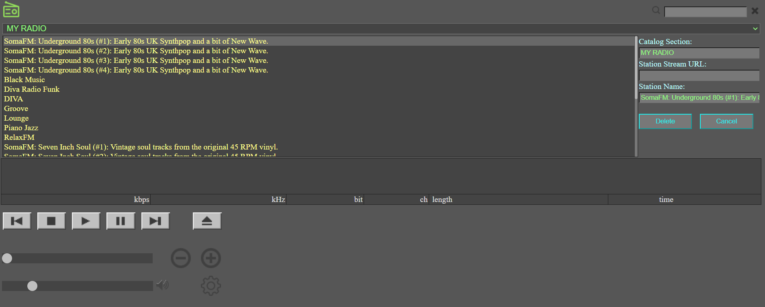The width and height of the screenshot is (765, 307).
Task: Click the playback position slider
Action: (x=77, y=258)
